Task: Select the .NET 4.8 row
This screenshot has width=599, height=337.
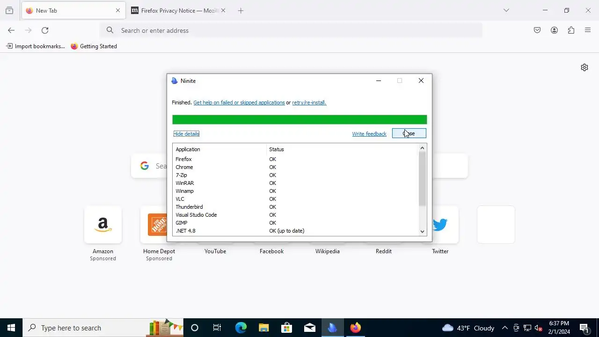Action: (295, 231)
